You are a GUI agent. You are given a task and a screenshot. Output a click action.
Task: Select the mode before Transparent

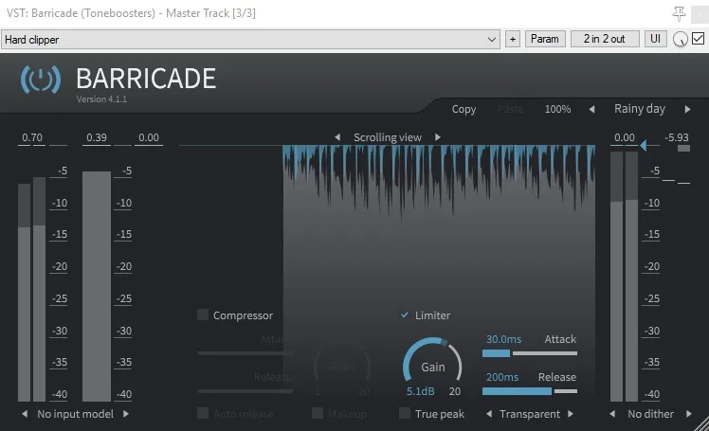click(489, 414)
